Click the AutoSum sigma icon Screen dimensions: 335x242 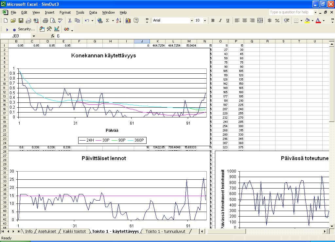(107, 21)
